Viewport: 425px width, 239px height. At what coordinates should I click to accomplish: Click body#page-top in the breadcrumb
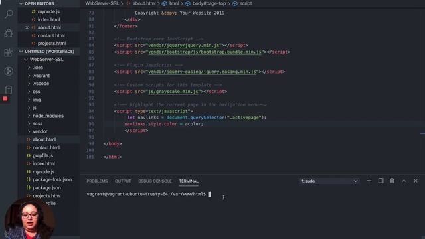tap(209, 3)
